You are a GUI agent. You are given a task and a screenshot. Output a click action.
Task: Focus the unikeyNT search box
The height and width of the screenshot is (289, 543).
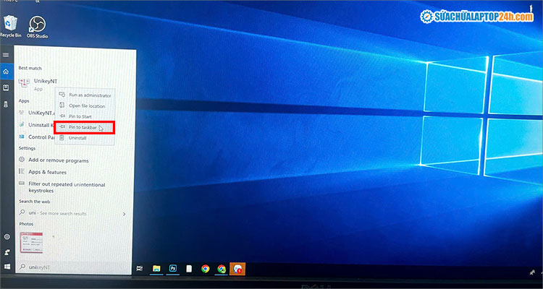click(x=73, y=267)
